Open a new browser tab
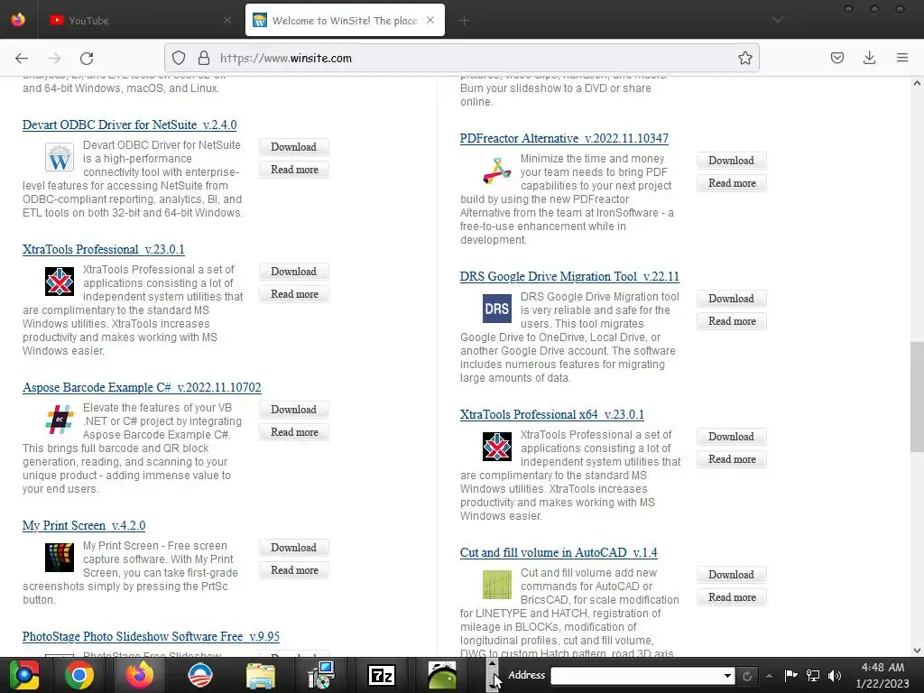Viewport: 924px width, 693px height. (x=464, y=21)
